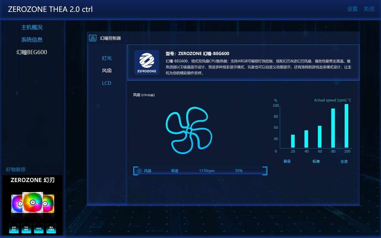Click the 55% fan duty value

pos(239,171)
